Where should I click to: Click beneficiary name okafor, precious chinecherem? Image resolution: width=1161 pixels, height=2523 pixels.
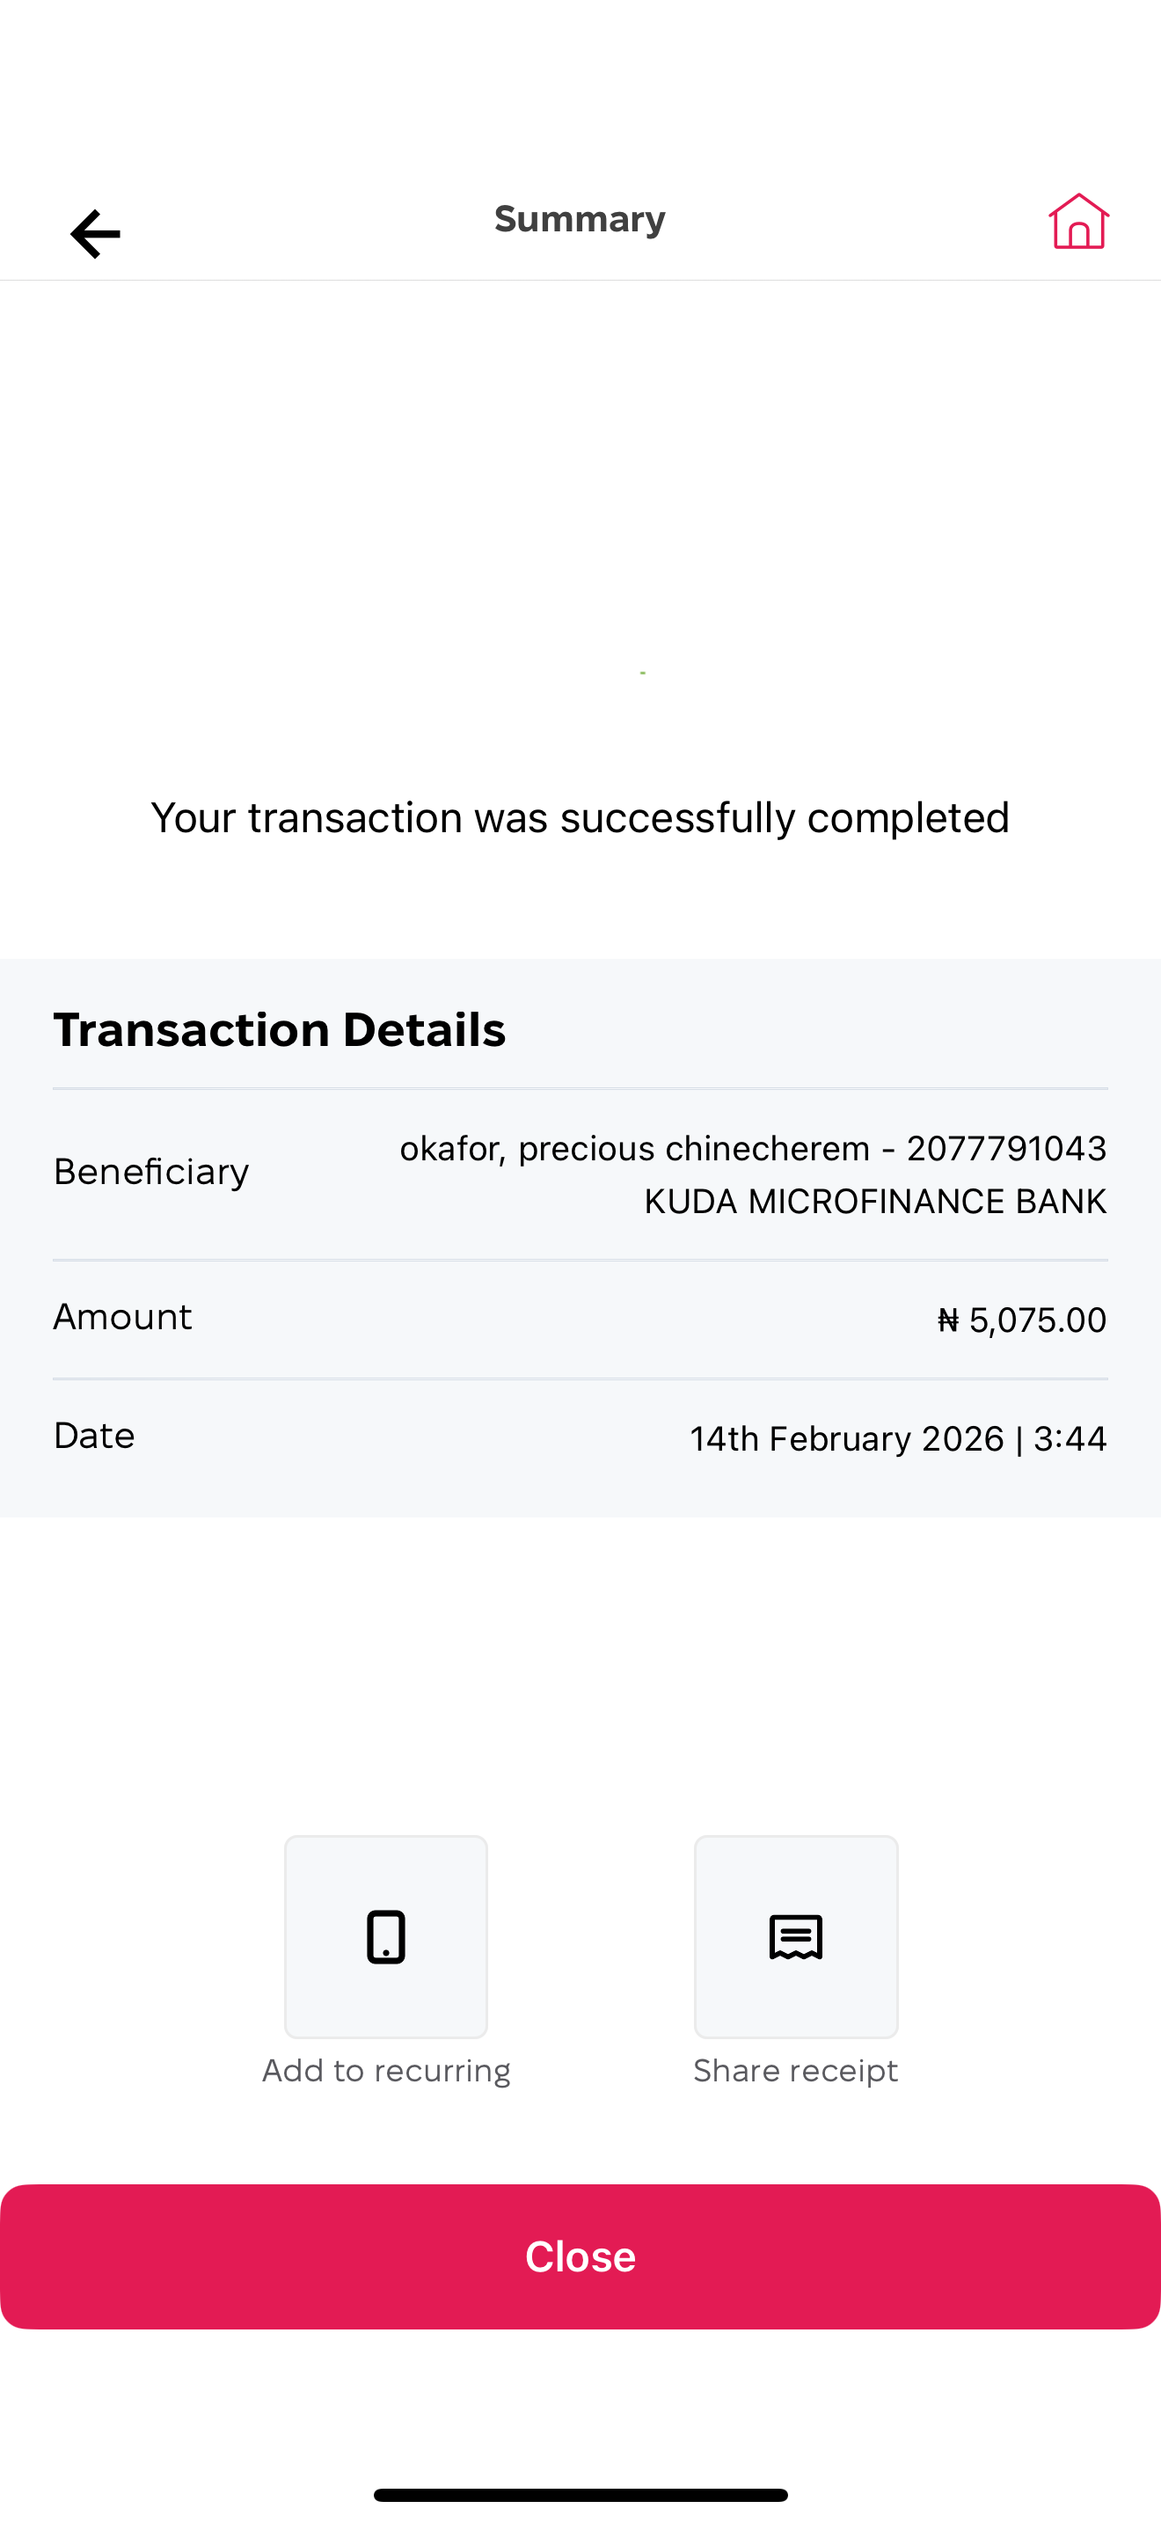pyautogui.click(x=634, y=1148)
